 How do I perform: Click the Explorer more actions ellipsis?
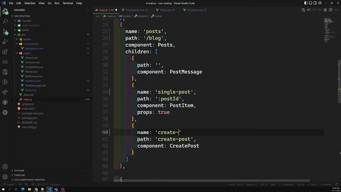click(x=87, y=10)
